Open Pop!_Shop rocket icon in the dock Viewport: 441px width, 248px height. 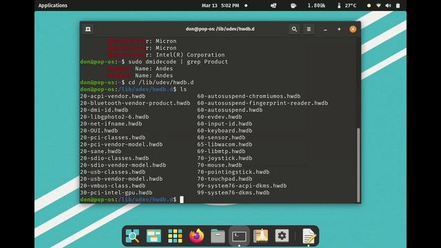260,236
